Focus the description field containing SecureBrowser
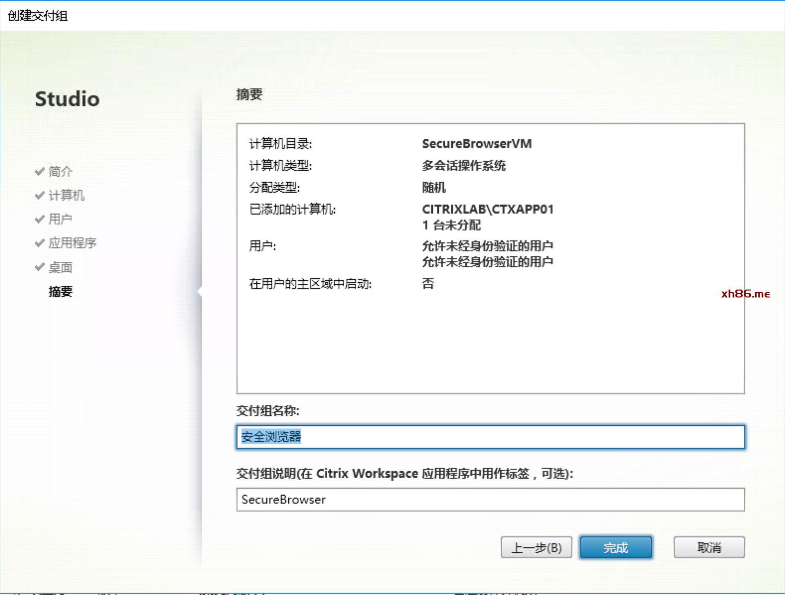 pyautogui.click(x=490, y=500)
